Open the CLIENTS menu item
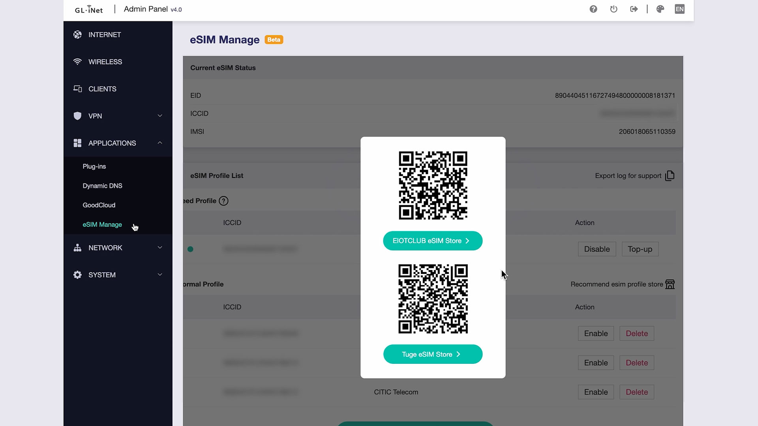758x426 pixels. (x=118, y=89)
